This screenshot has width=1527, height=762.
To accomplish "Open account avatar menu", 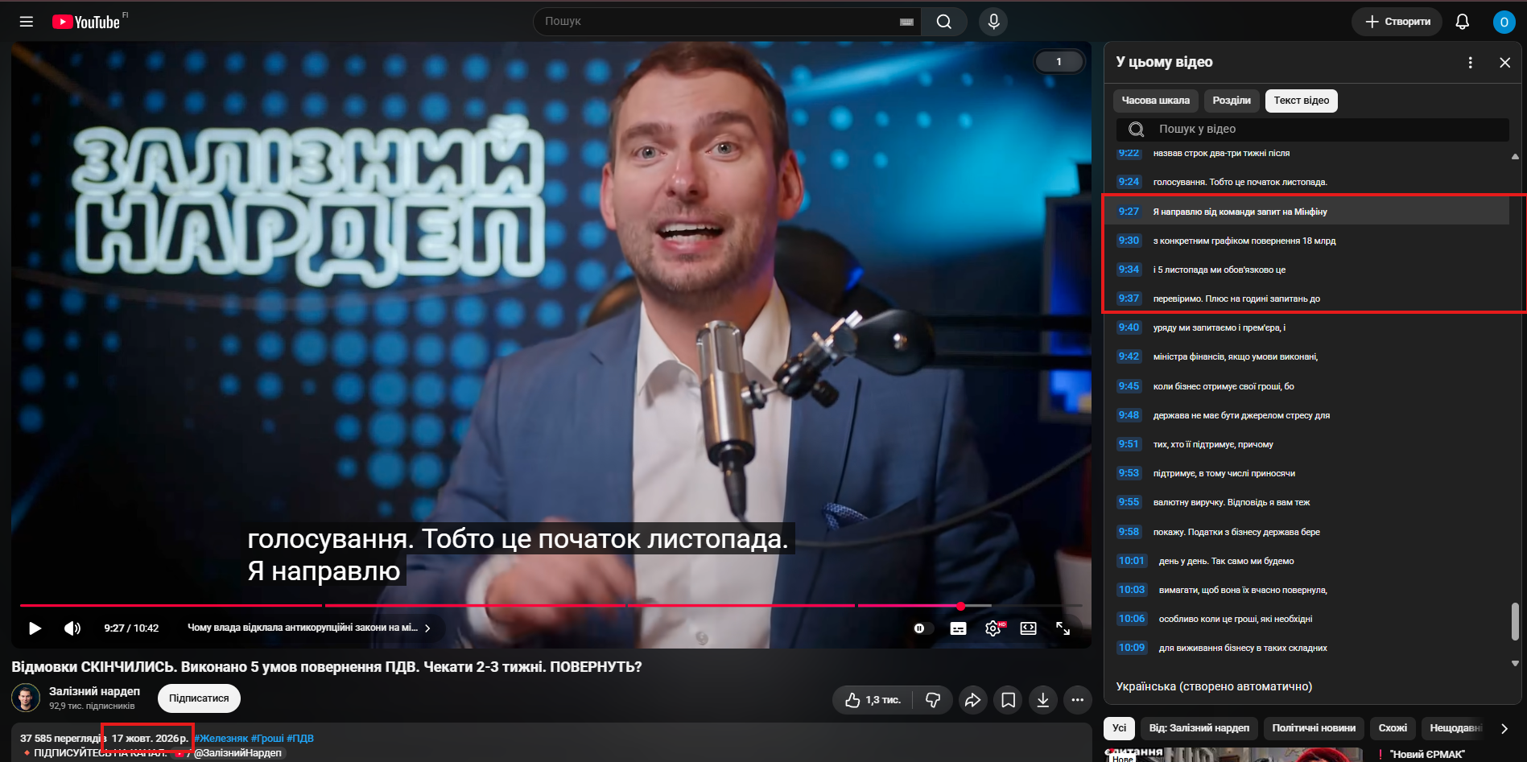I will click(1504, 22).
